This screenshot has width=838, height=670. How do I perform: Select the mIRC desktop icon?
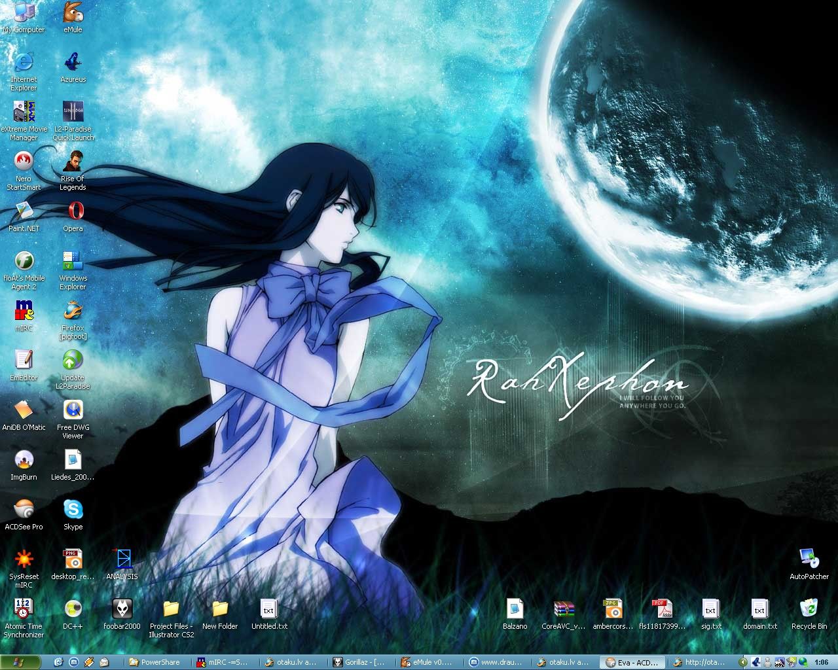[x=24, y=316]
